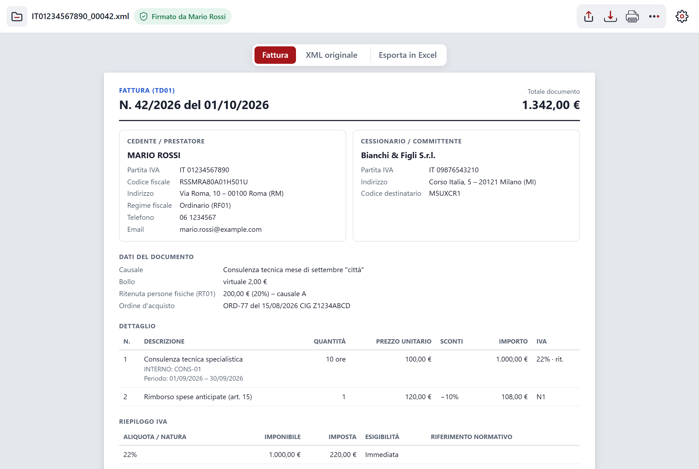Click causale Consulenza tecnica mese di settembre
This screenshot has width=699, height=469.
(293, 270)
